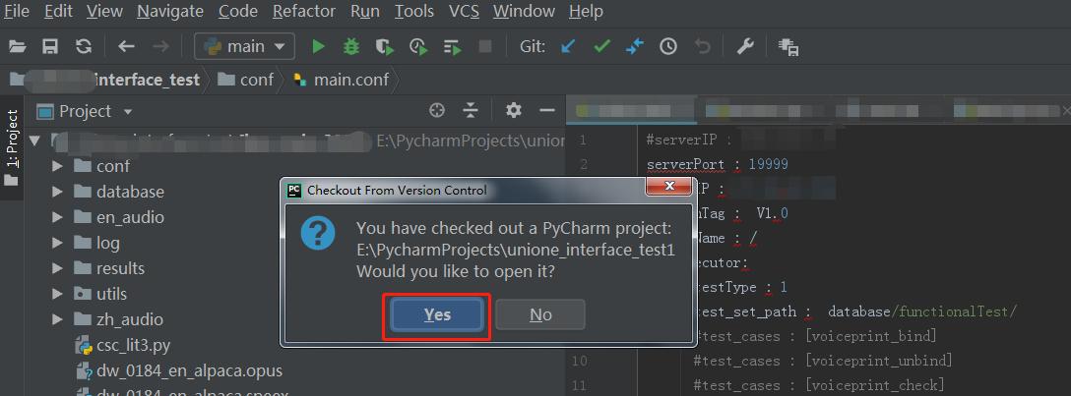Run the main configuration
The image size is (1071, 396).
(318, 46)
